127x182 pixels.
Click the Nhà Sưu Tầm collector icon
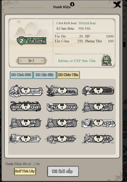coord(107,61)
